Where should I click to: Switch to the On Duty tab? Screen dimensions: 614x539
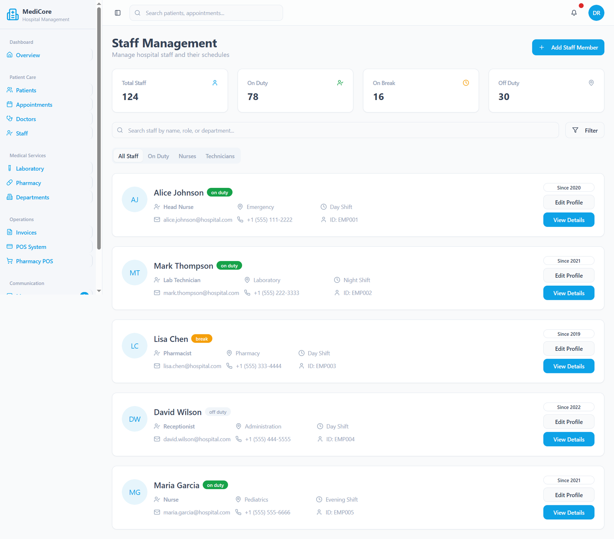[158, 156]
